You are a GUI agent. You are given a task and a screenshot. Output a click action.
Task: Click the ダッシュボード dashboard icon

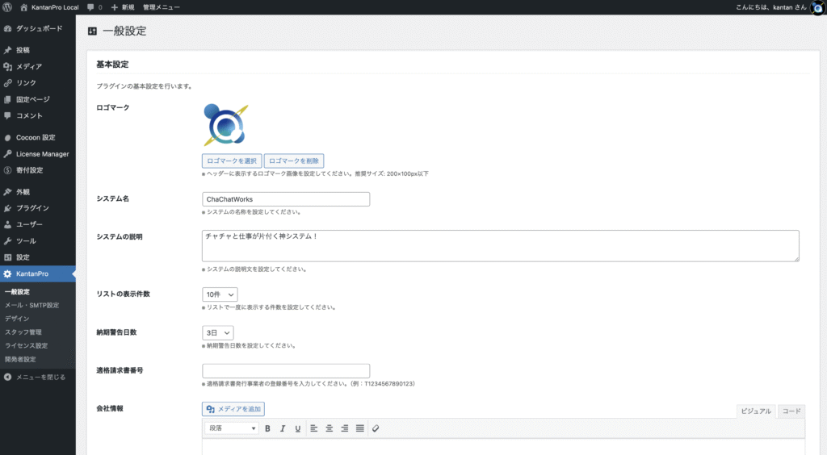[7, 28]
